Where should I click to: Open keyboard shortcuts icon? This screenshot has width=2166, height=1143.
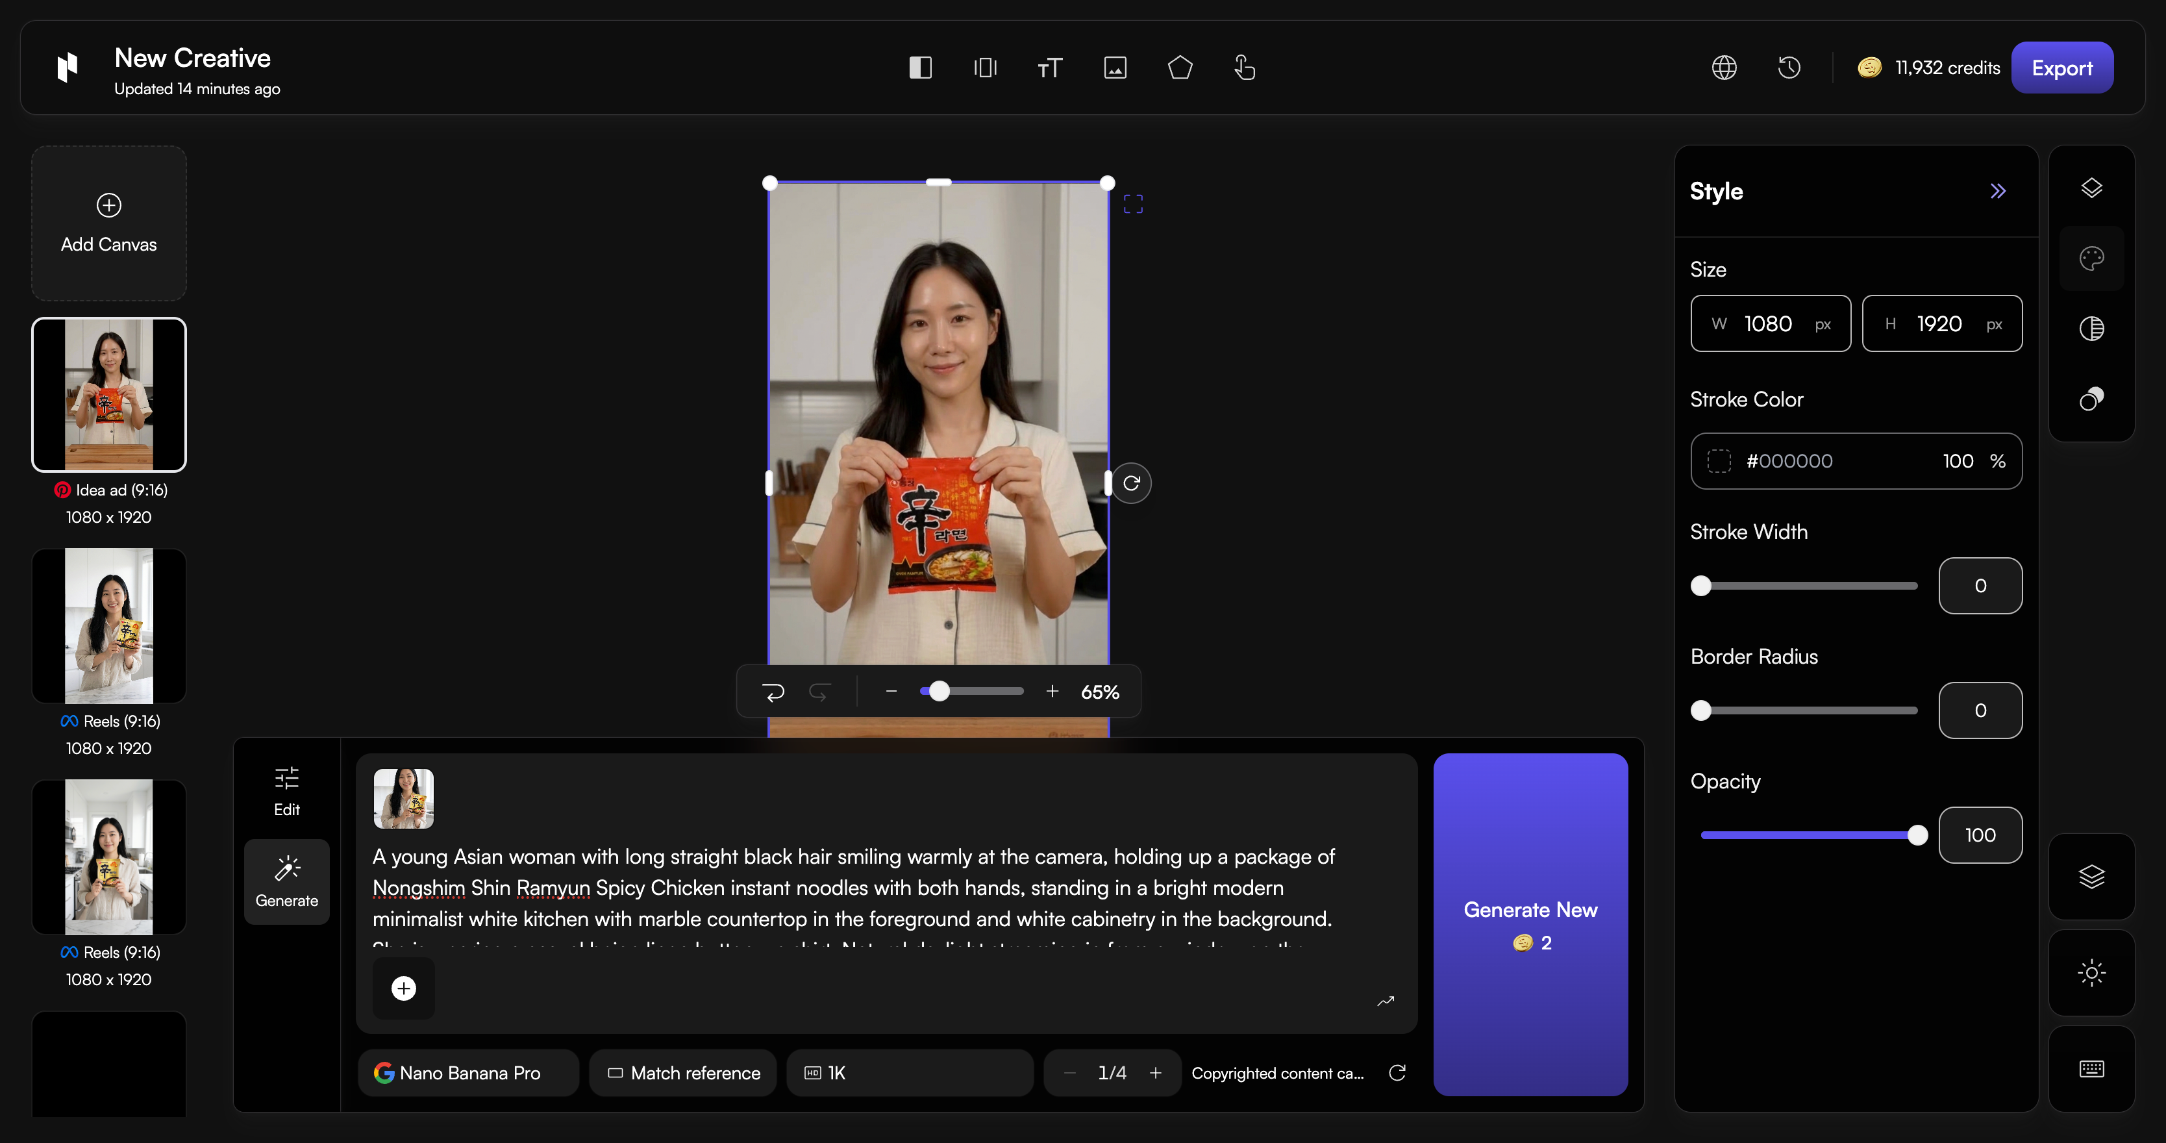tap(2092, 1069)
